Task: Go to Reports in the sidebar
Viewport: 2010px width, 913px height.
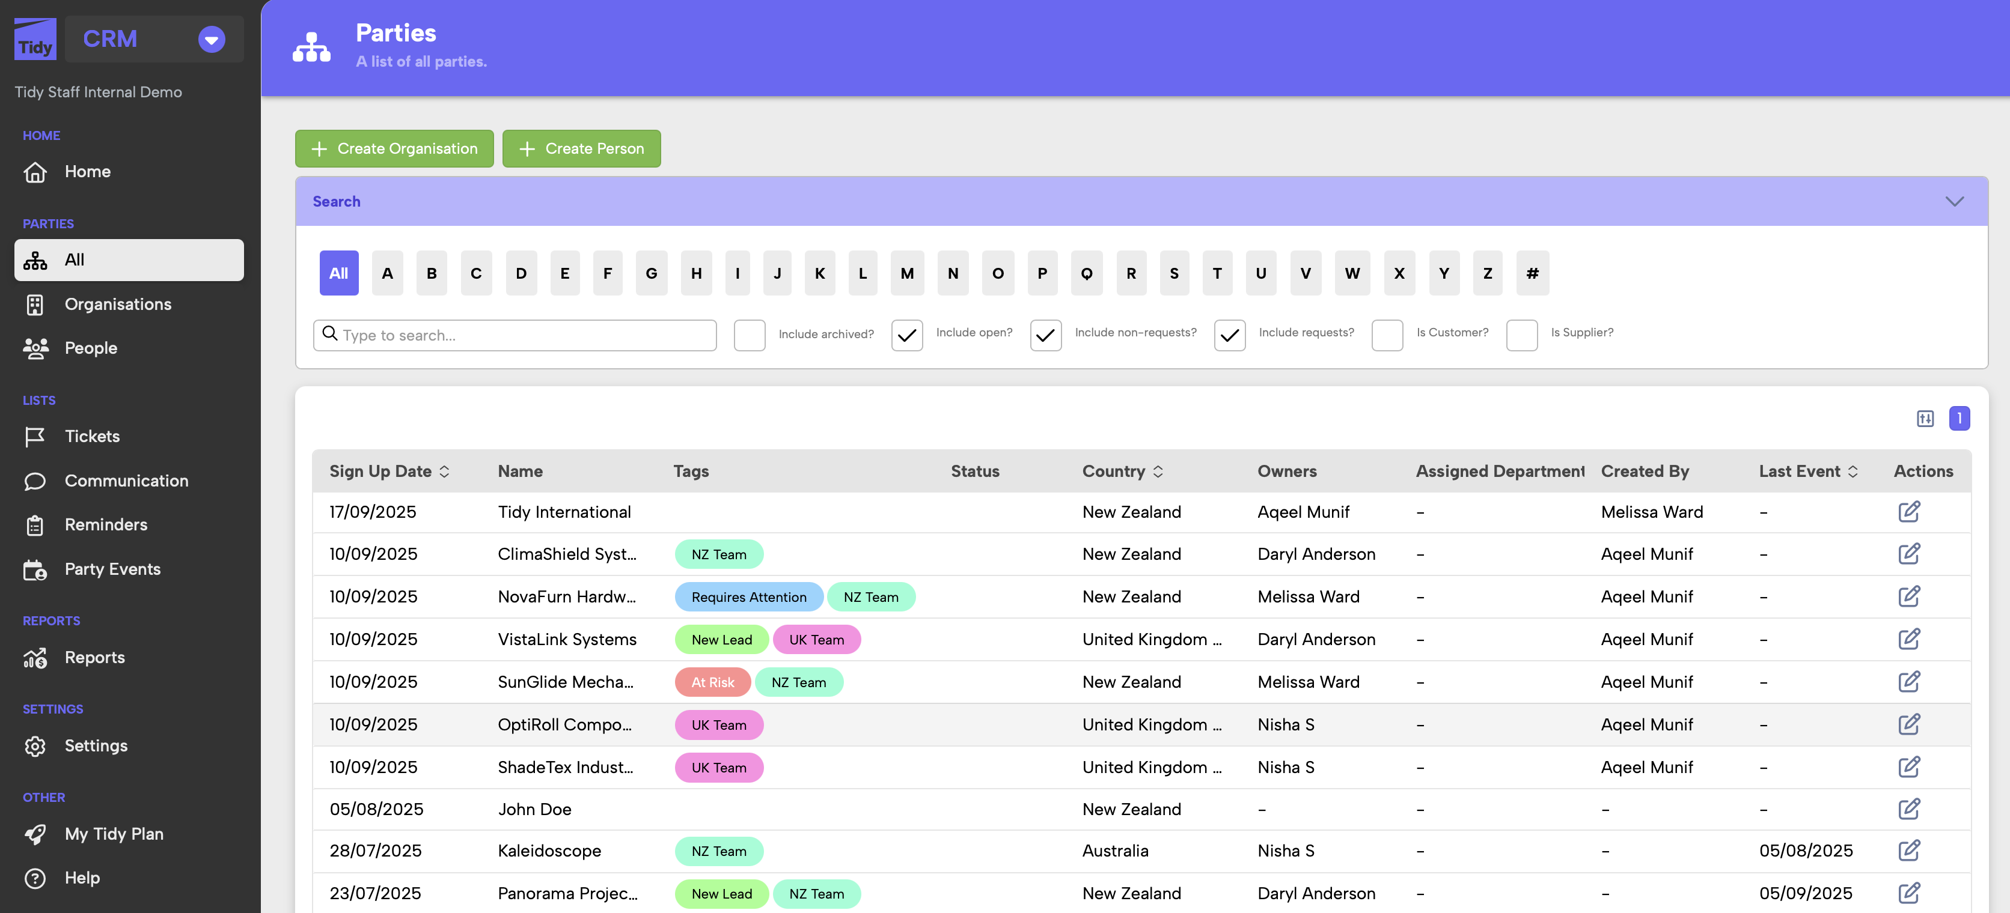Action: [x=94, y=657]
